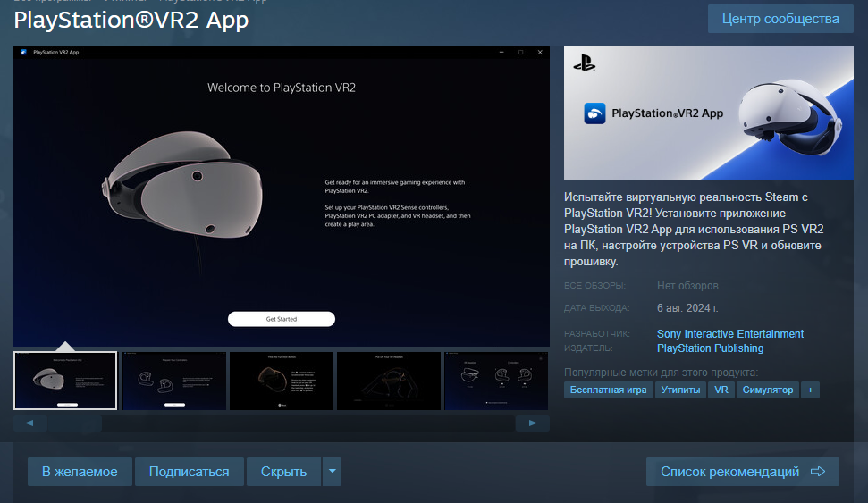Image resolution: width=868 pixels, height=503 pixels.
Task: Click the Russian description starting with Испытайте виртуальную реальность
Action: tap(694, 229)
